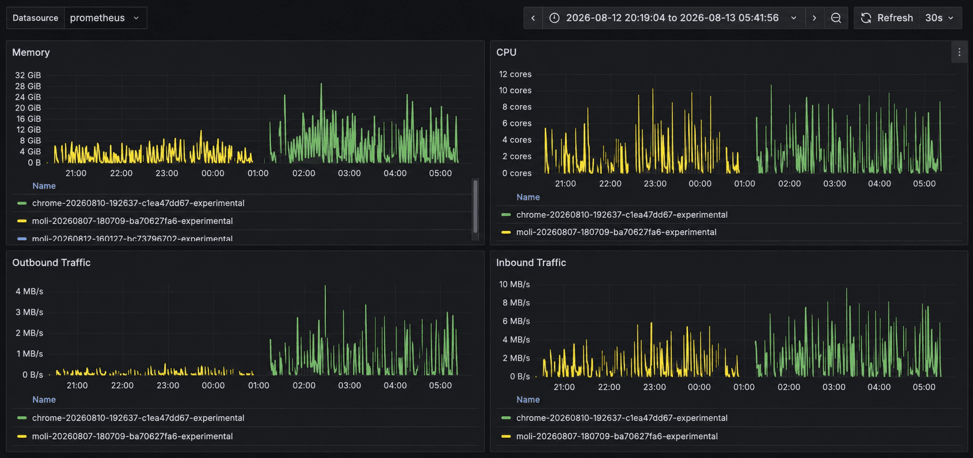The image size is (973, 458).
Task: Click the circular refresh arrows icon
Action: (x=866, y=18)
